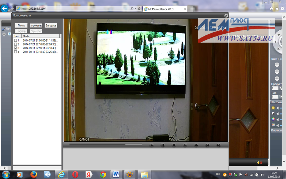Stop the video playback
Image resolution: width=286 pixels, height=179 pixels.
pyautogui.click(x=174, y=145)
